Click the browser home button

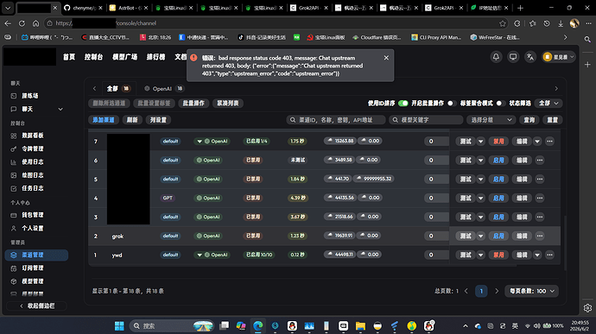point(35,23)
